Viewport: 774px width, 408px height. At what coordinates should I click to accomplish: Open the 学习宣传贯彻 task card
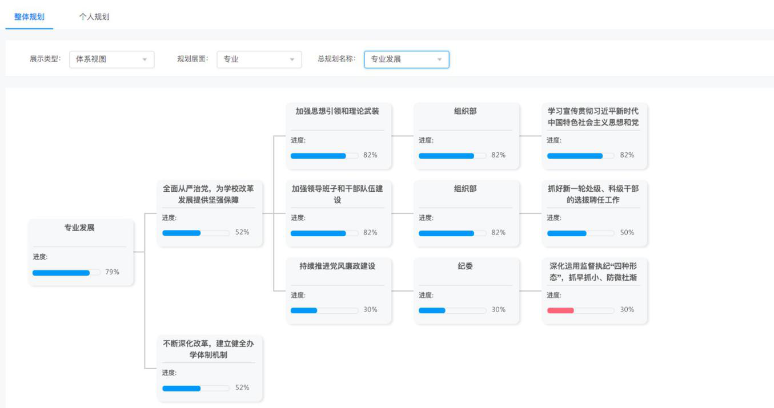pyautogui.click(x=594, y=135)
